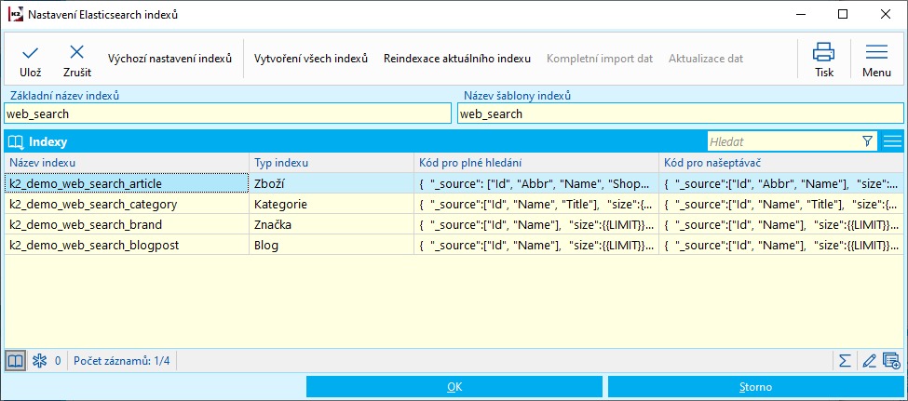Choose Vytvoření všech indexů

point(311,59)
